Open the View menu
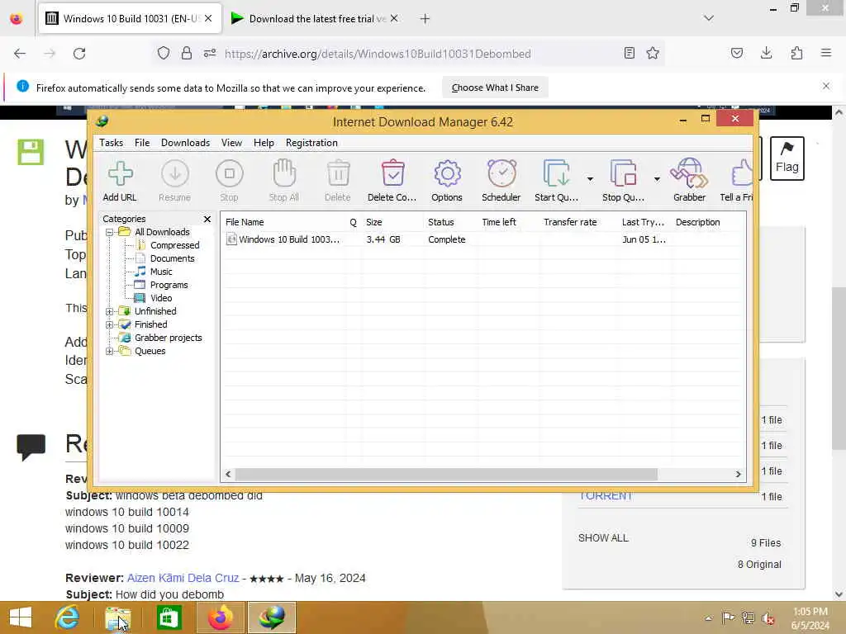The width and height of the screenshot is (846, 634). pyautogui.click(x=231, y=143)
